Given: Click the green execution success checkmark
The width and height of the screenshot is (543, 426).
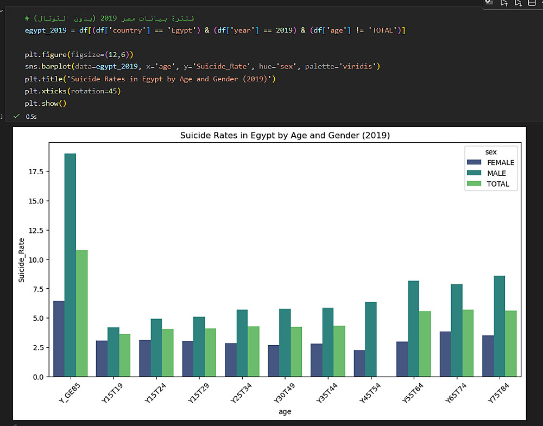Looking at the screenshot, I should (17, 116).
